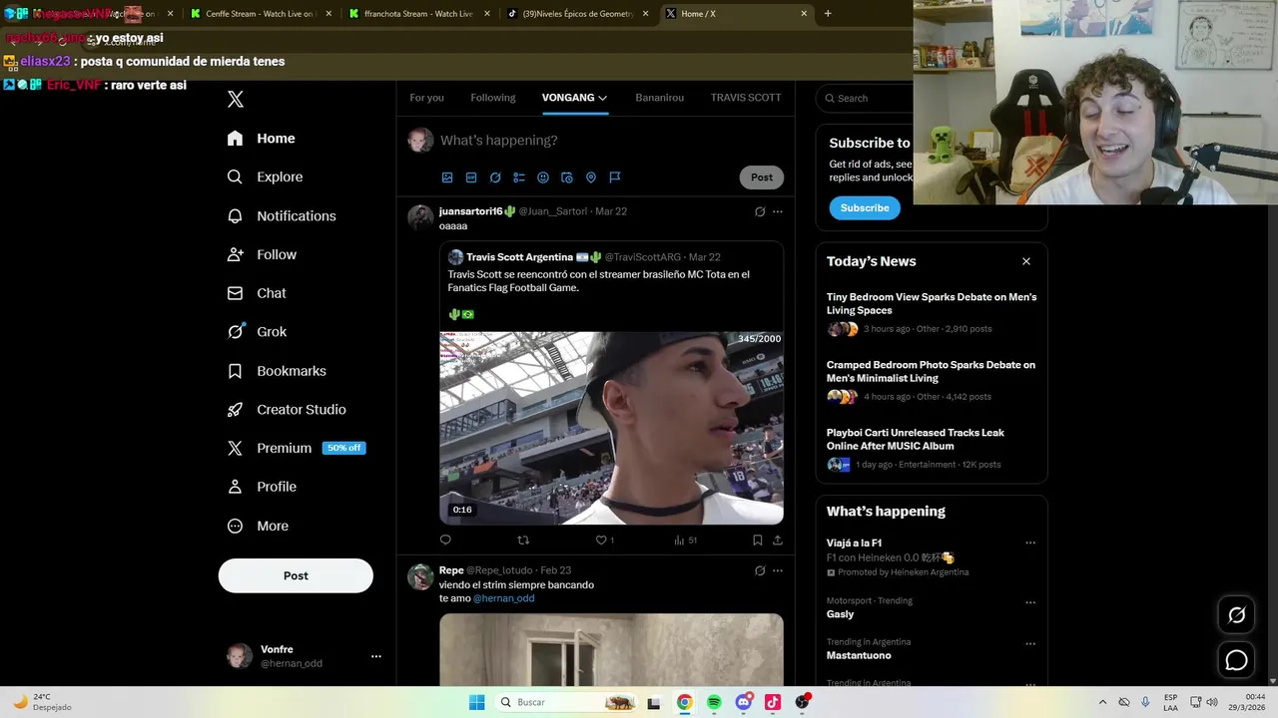Open account options next to Vonfre
This screenshot has width=1278, height=718.
[376, 656]
